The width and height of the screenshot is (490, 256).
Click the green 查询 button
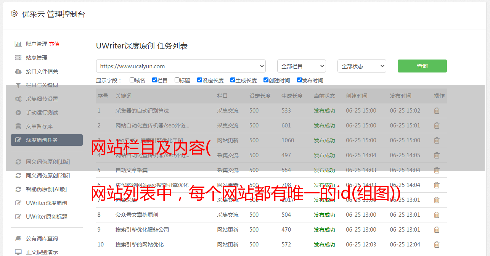[422, 66]
